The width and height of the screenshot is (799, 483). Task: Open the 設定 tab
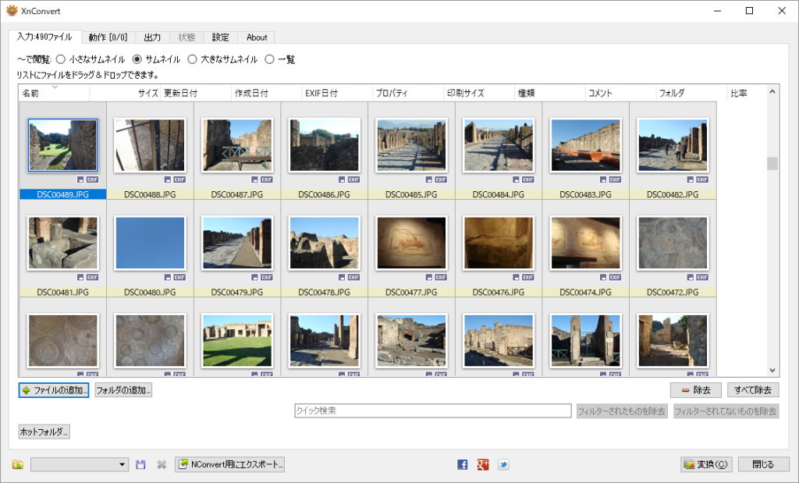(x=221, y=37)
